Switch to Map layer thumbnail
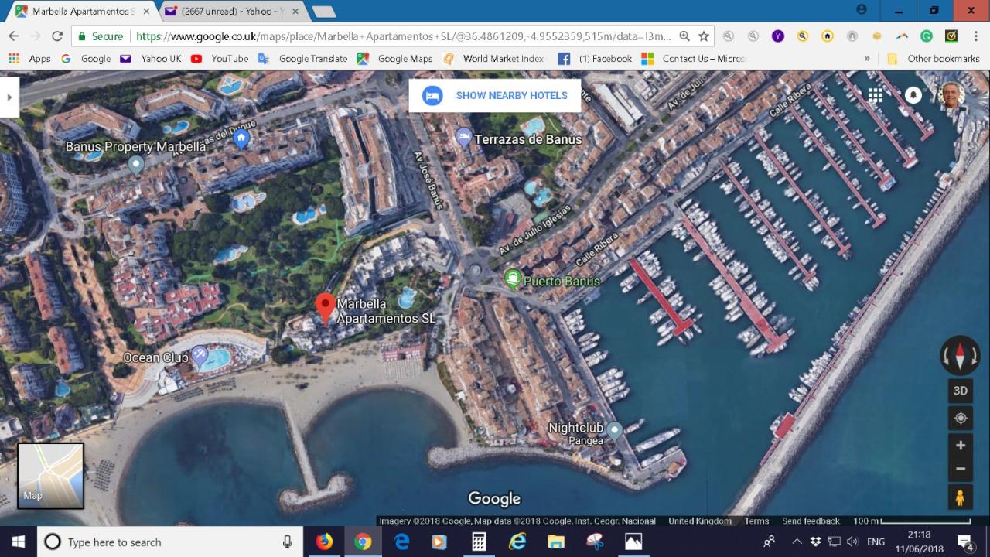990x557 pixels. click(x=50, y=476)
